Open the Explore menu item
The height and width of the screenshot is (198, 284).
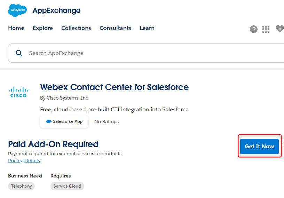(43, 28)
